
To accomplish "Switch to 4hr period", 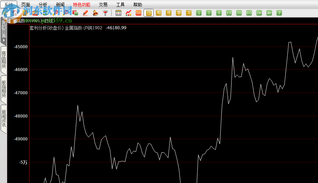I will (x=269, y=13).
